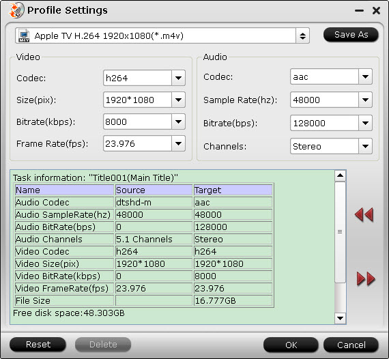The width and height of the screenshot is (389, 359).
Task: Click the 128000 target cell
Action: coord(233,227)
